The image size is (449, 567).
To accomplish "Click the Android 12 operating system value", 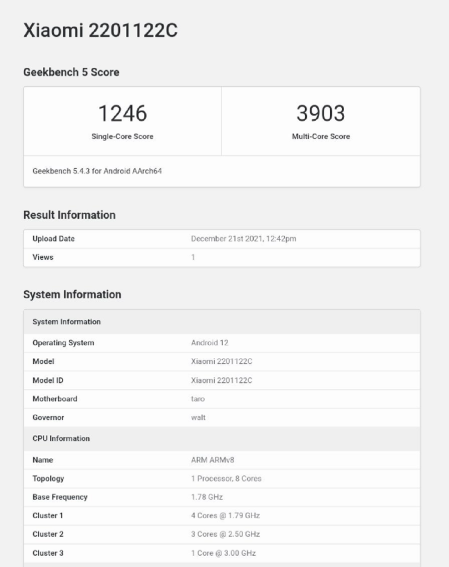I will point(210,343).
